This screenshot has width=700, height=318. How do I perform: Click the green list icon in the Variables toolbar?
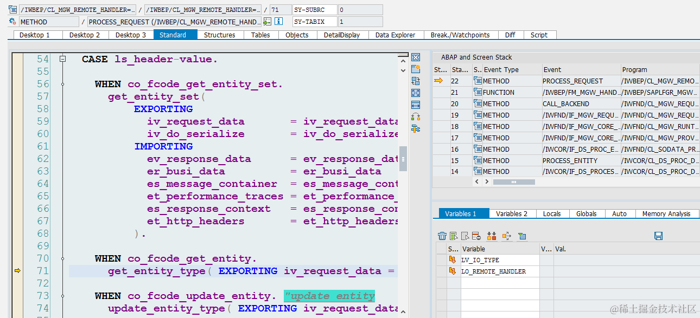[454, 236]
